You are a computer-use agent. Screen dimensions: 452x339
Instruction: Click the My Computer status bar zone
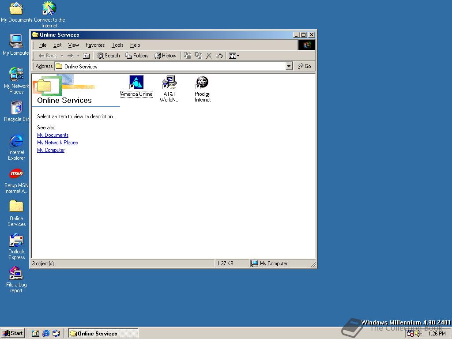pyautogui.click(x=282, y=264)
